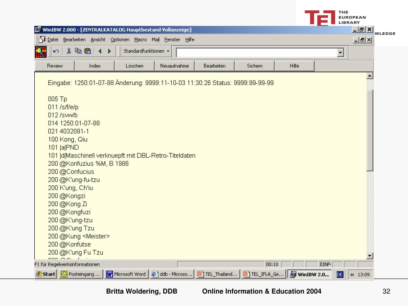Click status bar timer 00:10

pyautogui.click(x=272, y=265)
